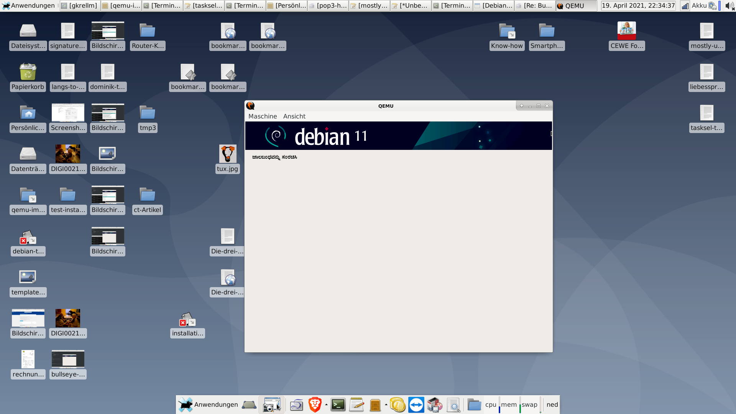The height and width of the screenshot is (414, 736).
Task: Open the Anwendungen menu in top panel
Action: [x=29, y=5]
